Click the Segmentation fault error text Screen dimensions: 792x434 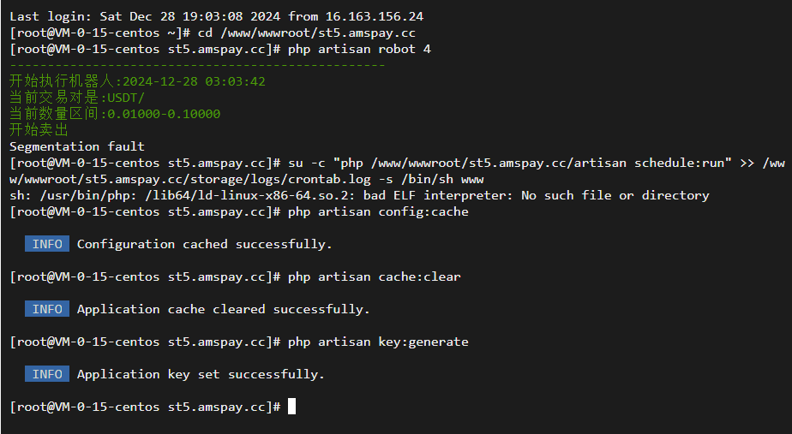click(x=77, y=146)
